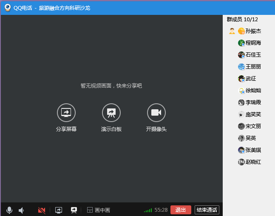Click the QQ penguin icon in title bar
The width and height of the screenshot is (275, 216).
8,7
